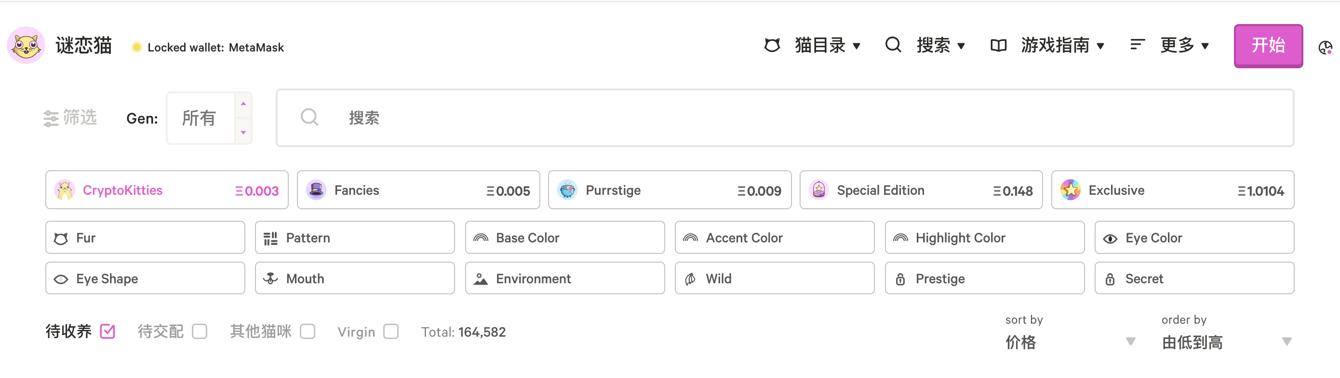Open the Environment trait filter

tap(565, 278)
